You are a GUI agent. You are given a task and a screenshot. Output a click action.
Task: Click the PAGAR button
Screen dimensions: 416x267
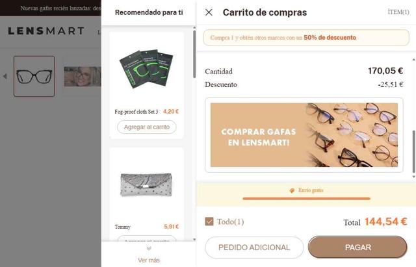coord(357,247)
